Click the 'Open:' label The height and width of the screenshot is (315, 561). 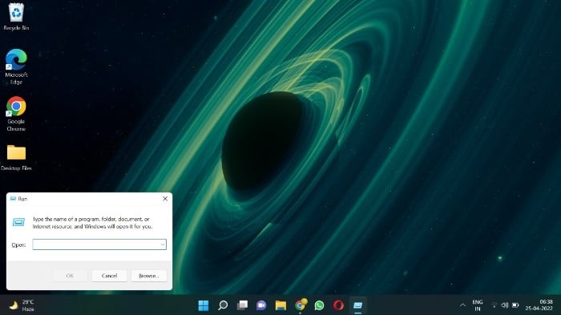pyautogui.click(x=18, y=244)
